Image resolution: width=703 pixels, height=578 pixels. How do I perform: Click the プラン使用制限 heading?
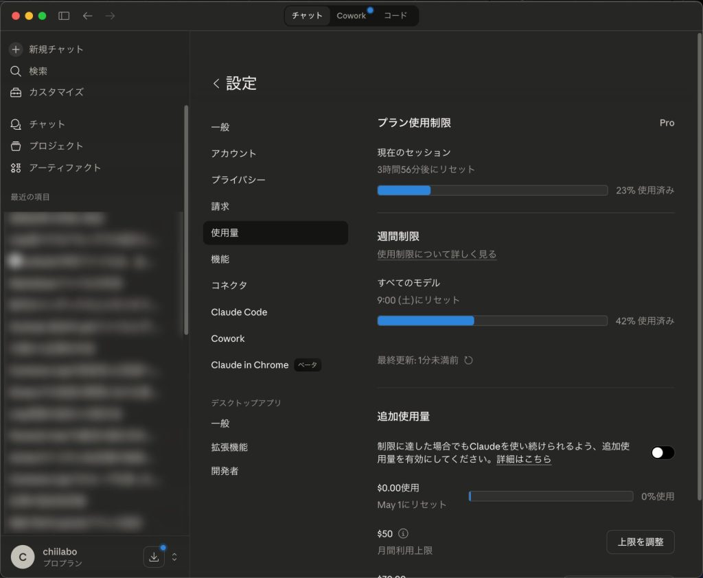click(x=414, y=123)
